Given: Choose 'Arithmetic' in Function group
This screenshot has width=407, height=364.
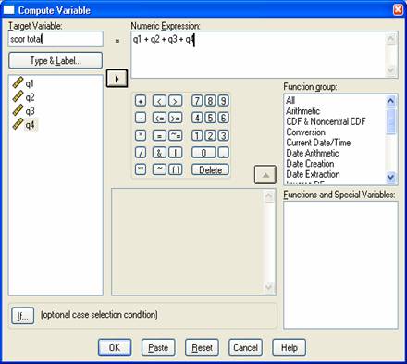Looking at the screenshot, I should (302, 111).
